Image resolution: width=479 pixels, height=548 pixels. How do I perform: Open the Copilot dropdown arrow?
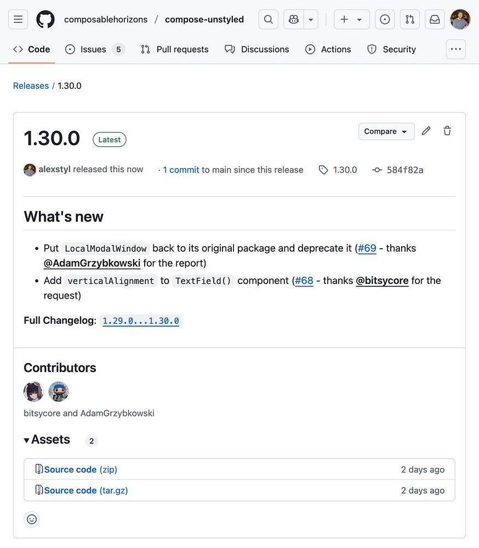(x=311, y=20)
